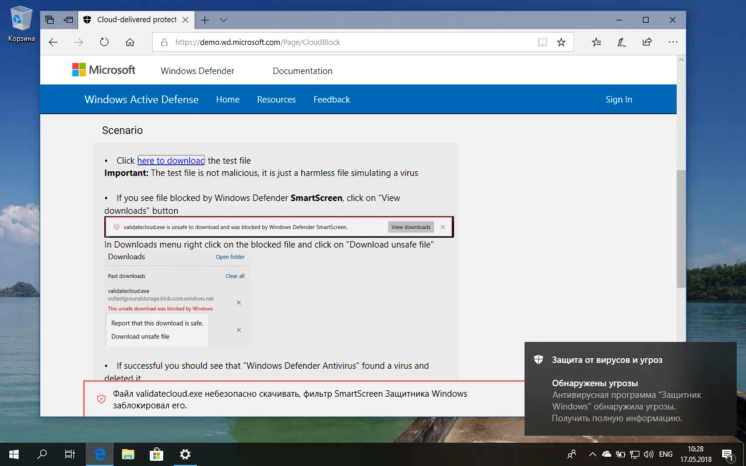Screen dimensions: 746x466
Task: Click the page's vertical scrollbar thumb
Action: coord(681,229)
